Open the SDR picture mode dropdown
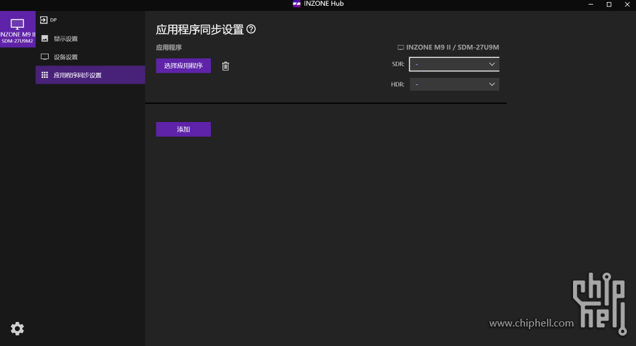 [x=454, y=64]
